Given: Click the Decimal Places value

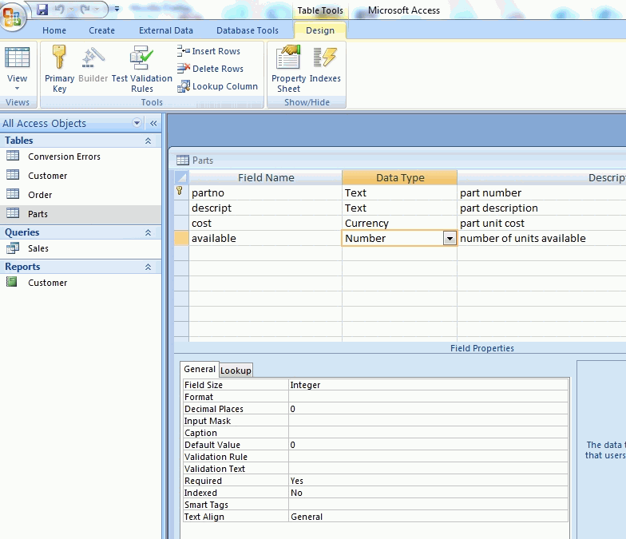Looking at the screenshot, I should click(428, 409).
